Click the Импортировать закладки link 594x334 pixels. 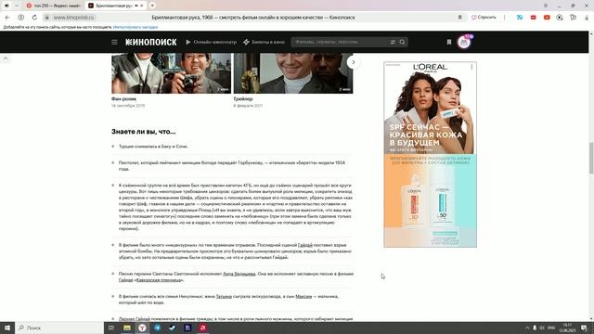pos(136,27)
